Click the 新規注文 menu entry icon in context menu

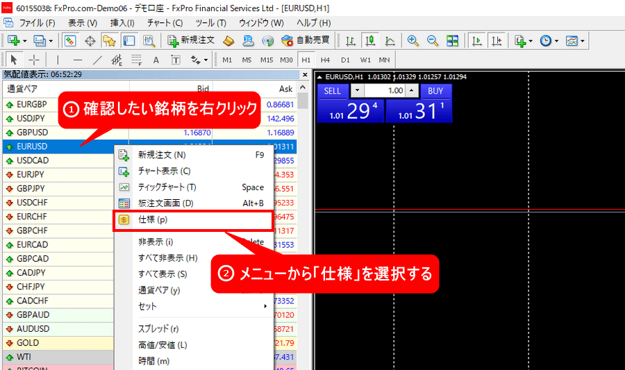point(124,155)
